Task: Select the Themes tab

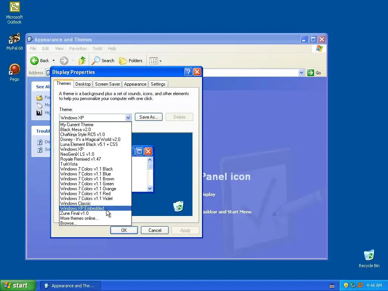Action: click(x=64, y=83)
